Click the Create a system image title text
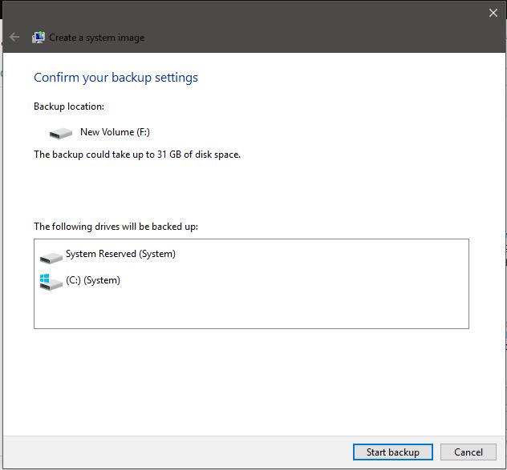Viewport: 507px width, 470px height. click(97, 38)
